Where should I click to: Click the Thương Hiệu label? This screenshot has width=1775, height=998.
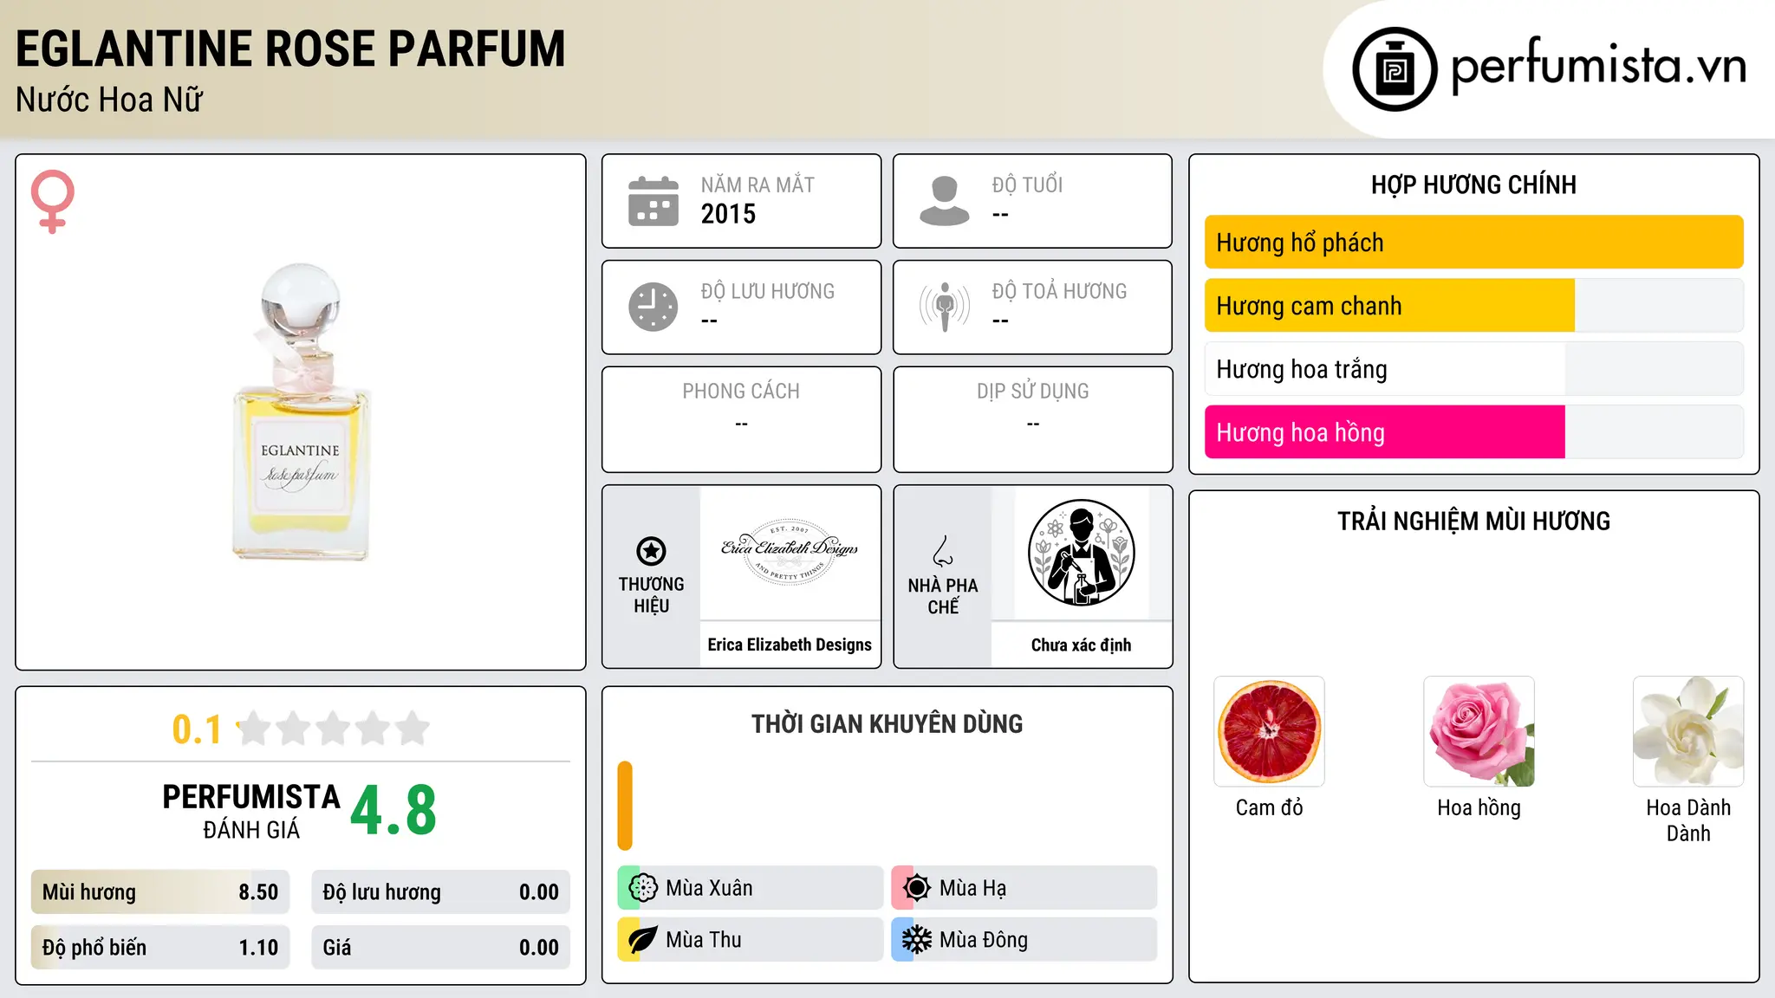[x=651, y=595]
